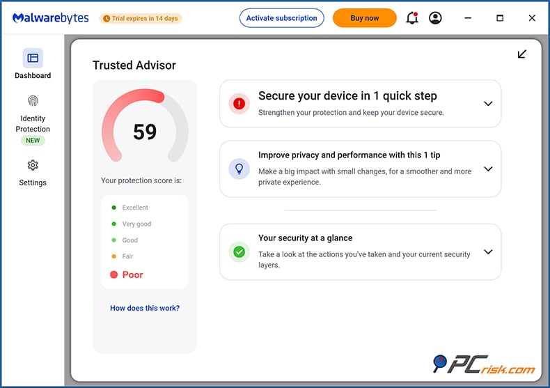Click the 'Very good' rating row

point(131,224)
